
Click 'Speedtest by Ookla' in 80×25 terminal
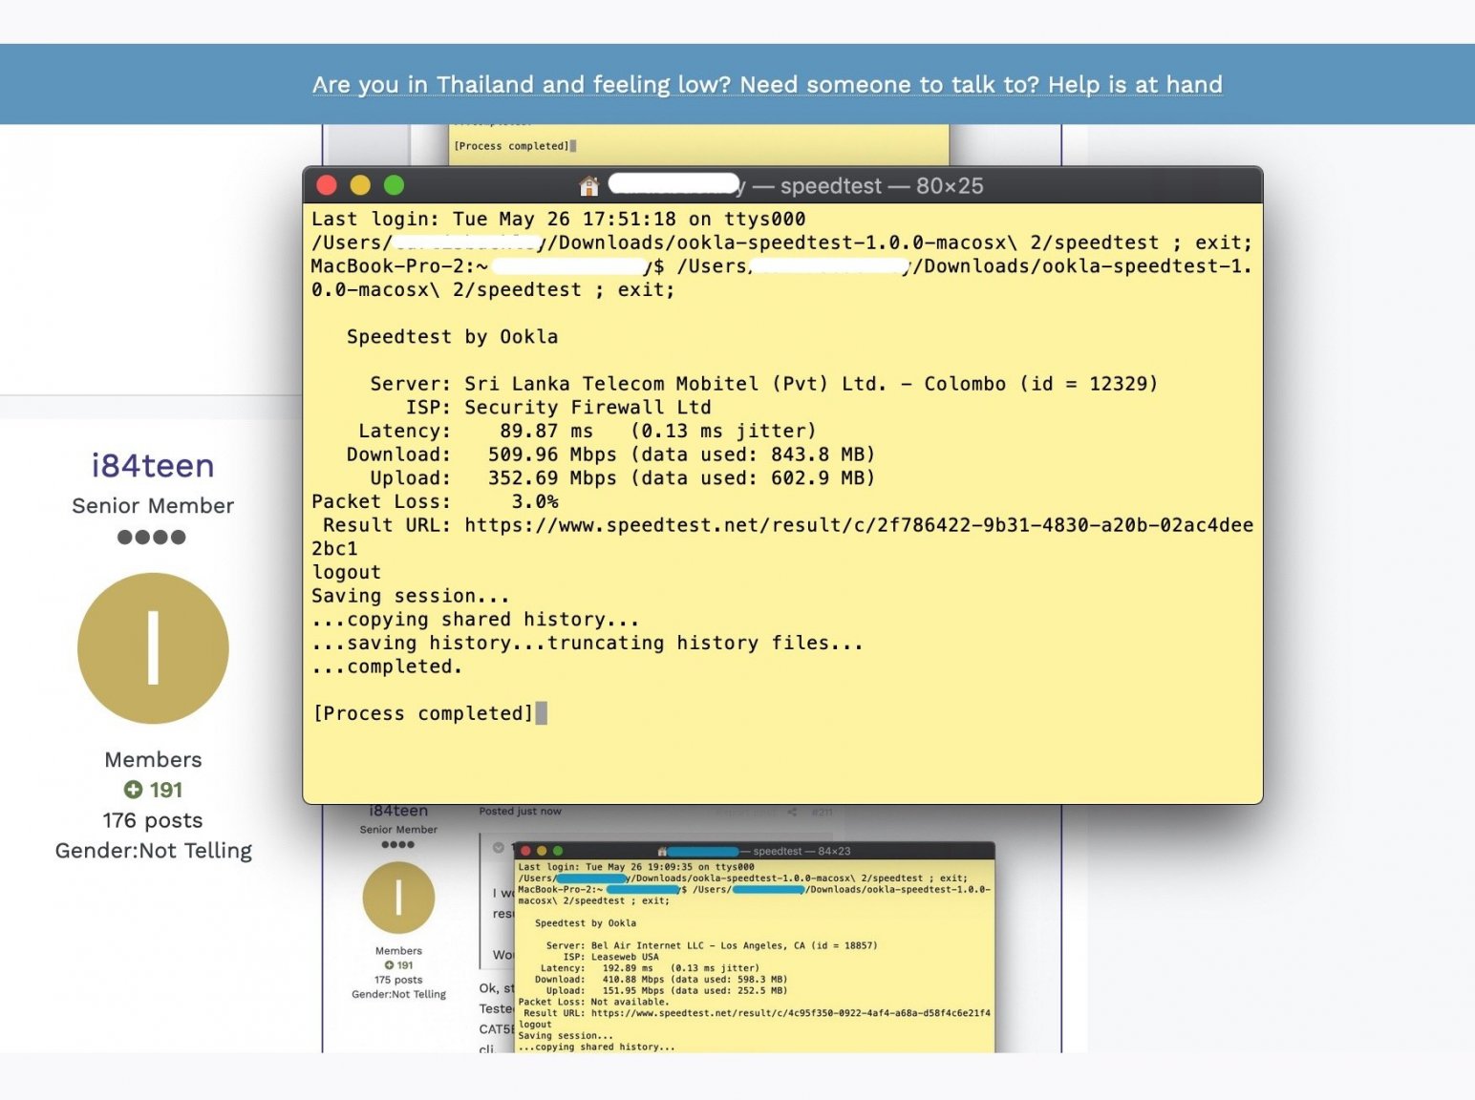click(x=452, y=337)
